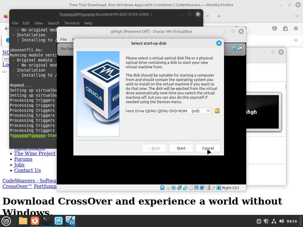Open the File menu in VirtualBox window
Screen dimensions: 303x227
(63, 39)
